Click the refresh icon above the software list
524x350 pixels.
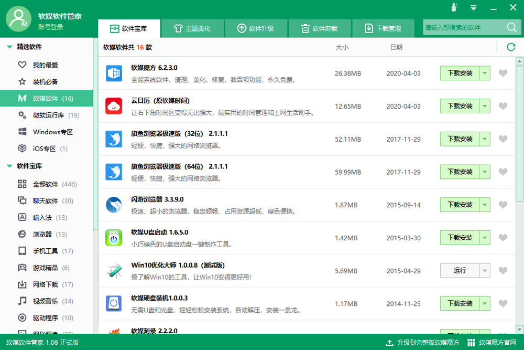click(510, 47)
